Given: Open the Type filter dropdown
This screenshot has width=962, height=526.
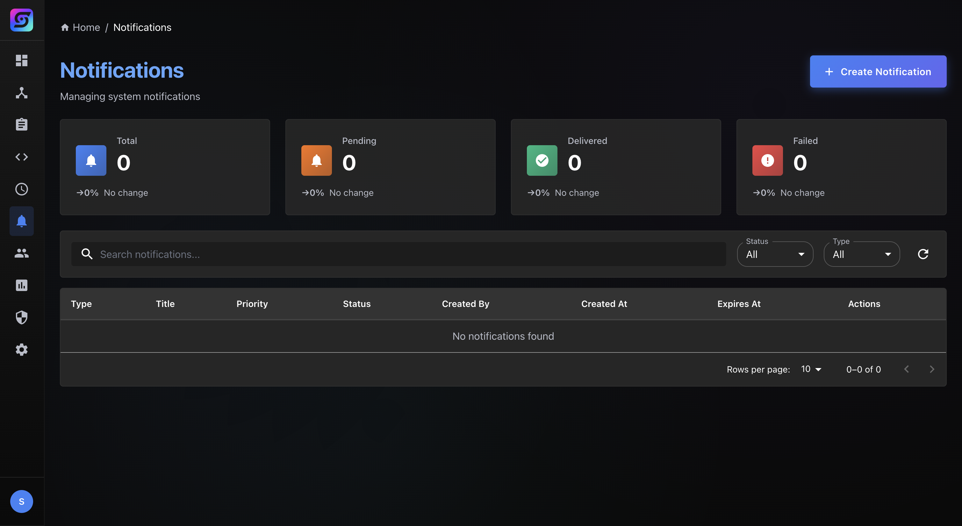Looking at the screenshot, I should [x=862, y=254].
